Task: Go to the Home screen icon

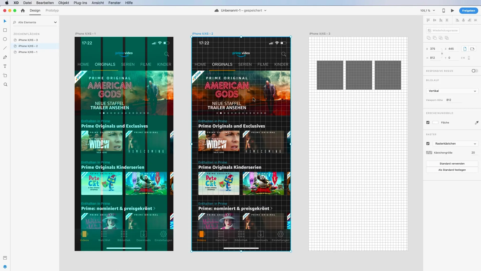Action: (23, 11)
